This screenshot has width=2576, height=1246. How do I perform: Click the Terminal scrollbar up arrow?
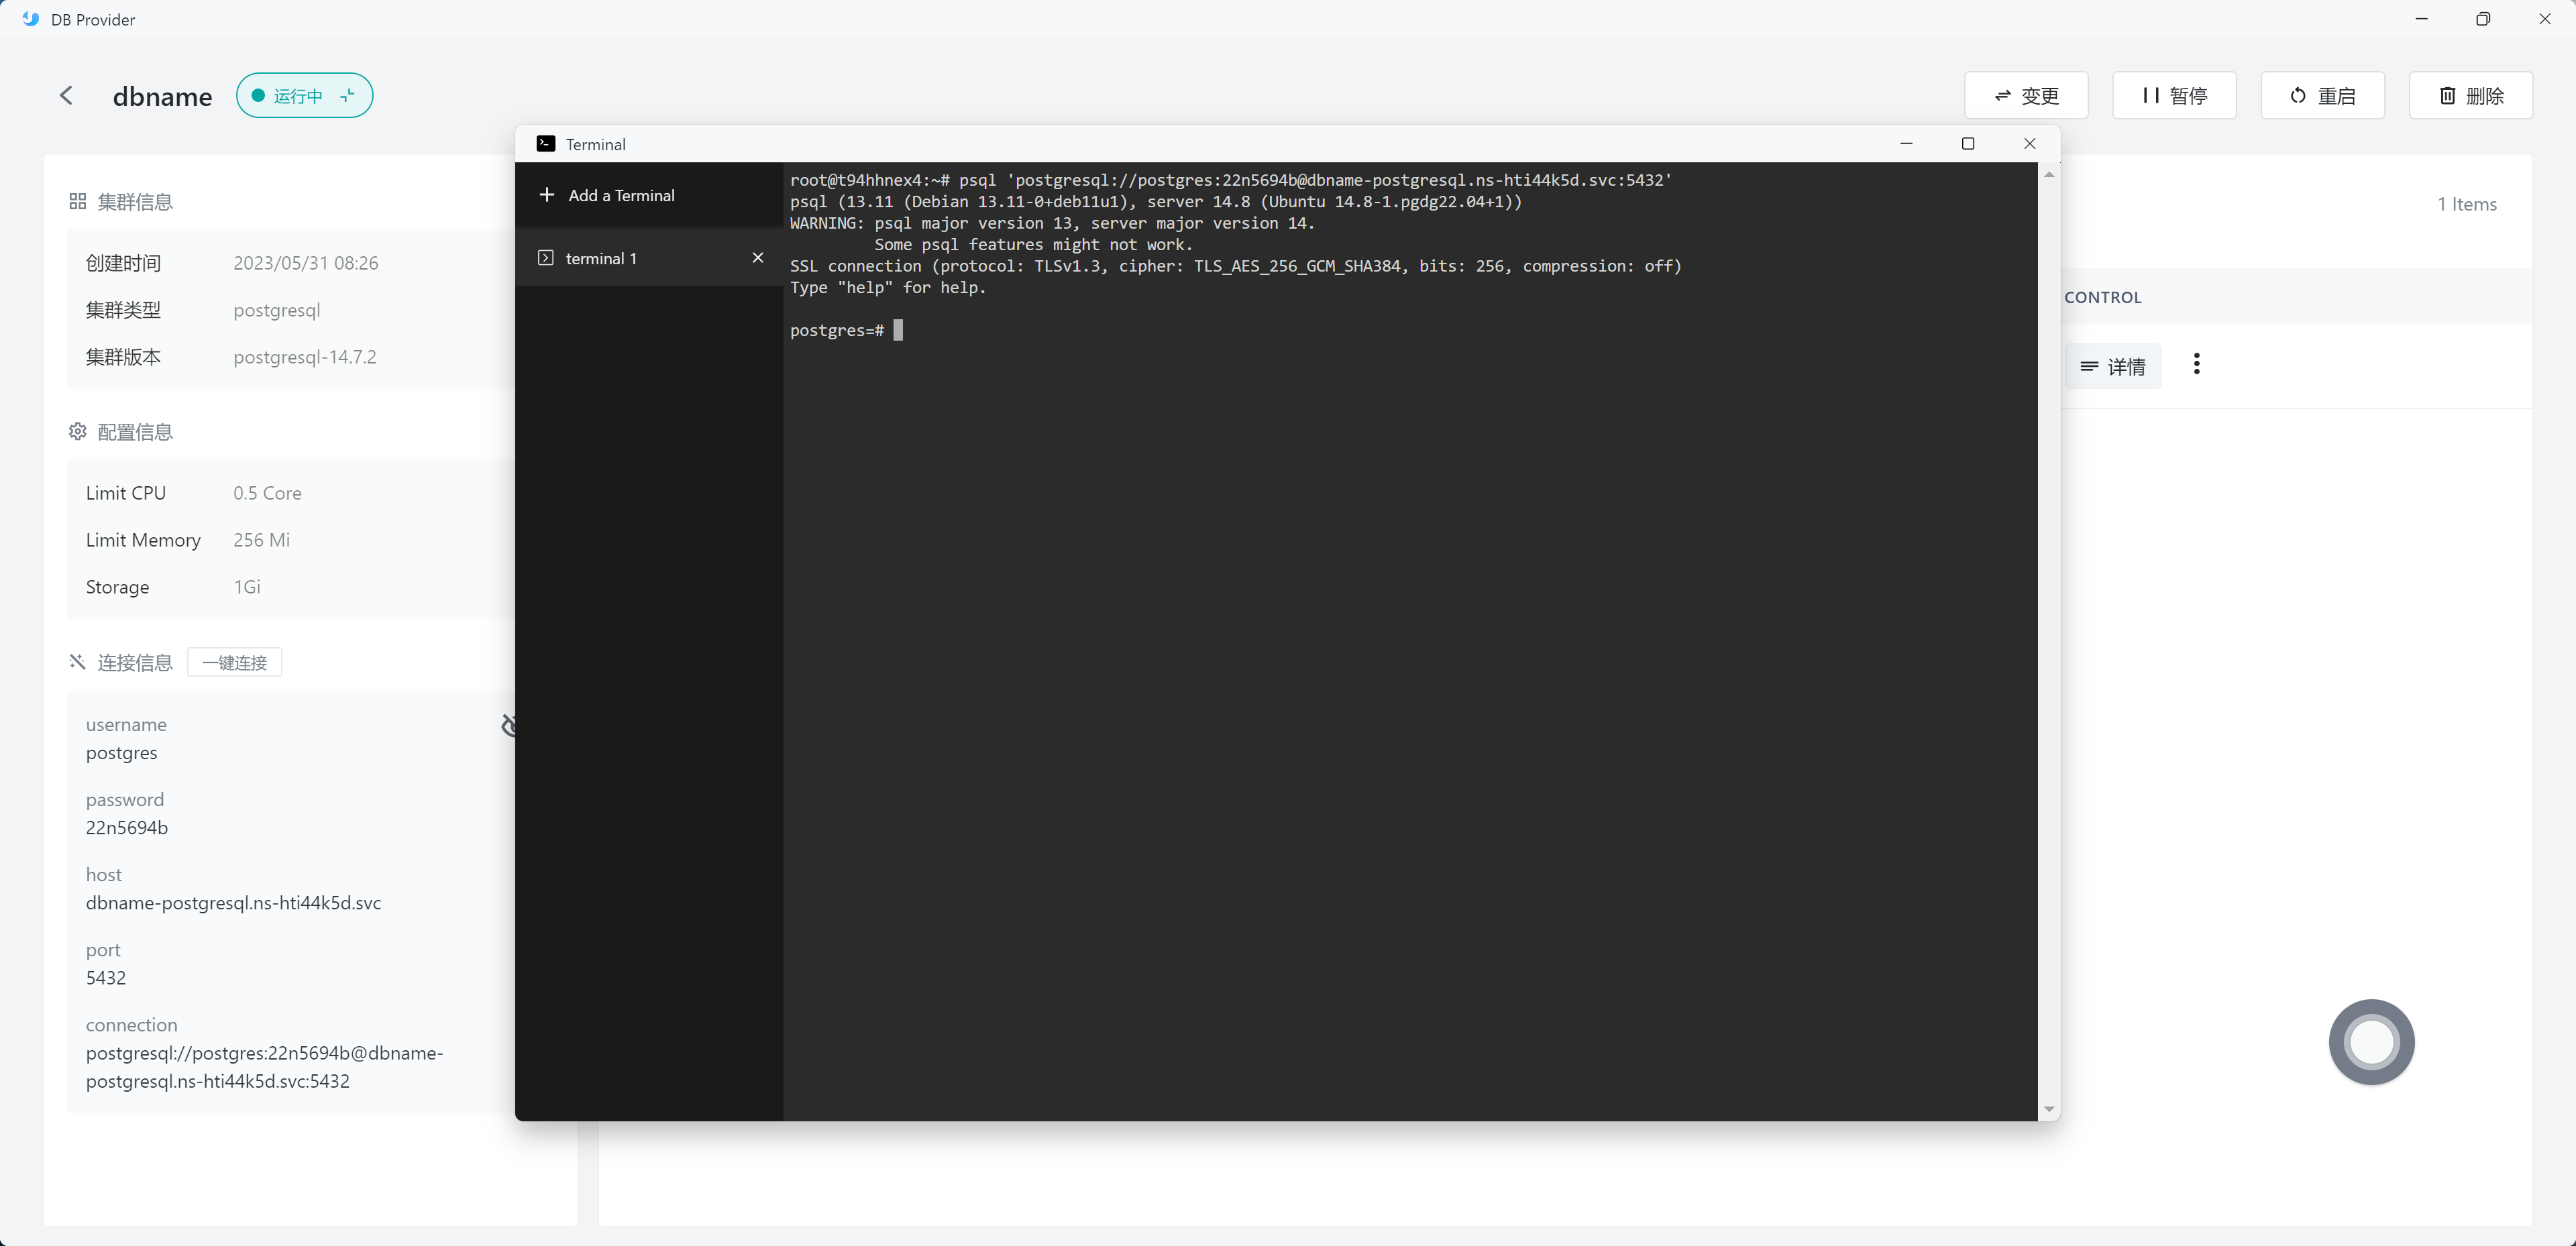click(2049, 174)
